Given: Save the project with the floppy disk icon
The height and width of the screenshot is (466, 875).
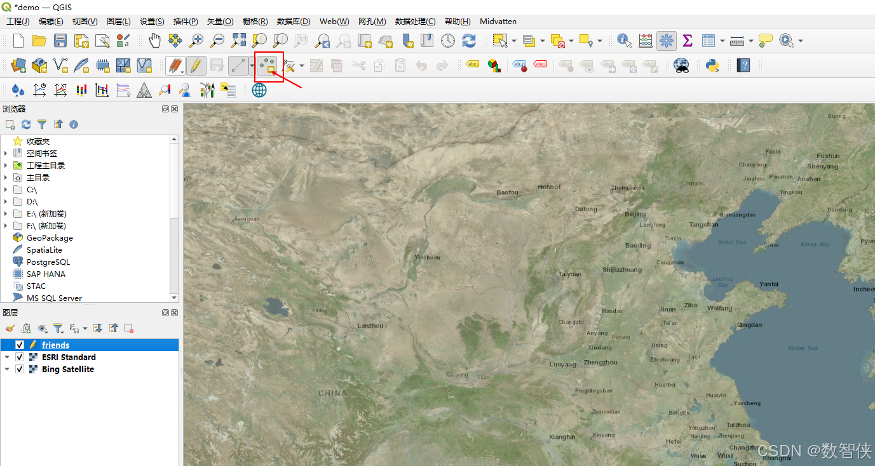Looking at the screenshot, I should [60, 41].
